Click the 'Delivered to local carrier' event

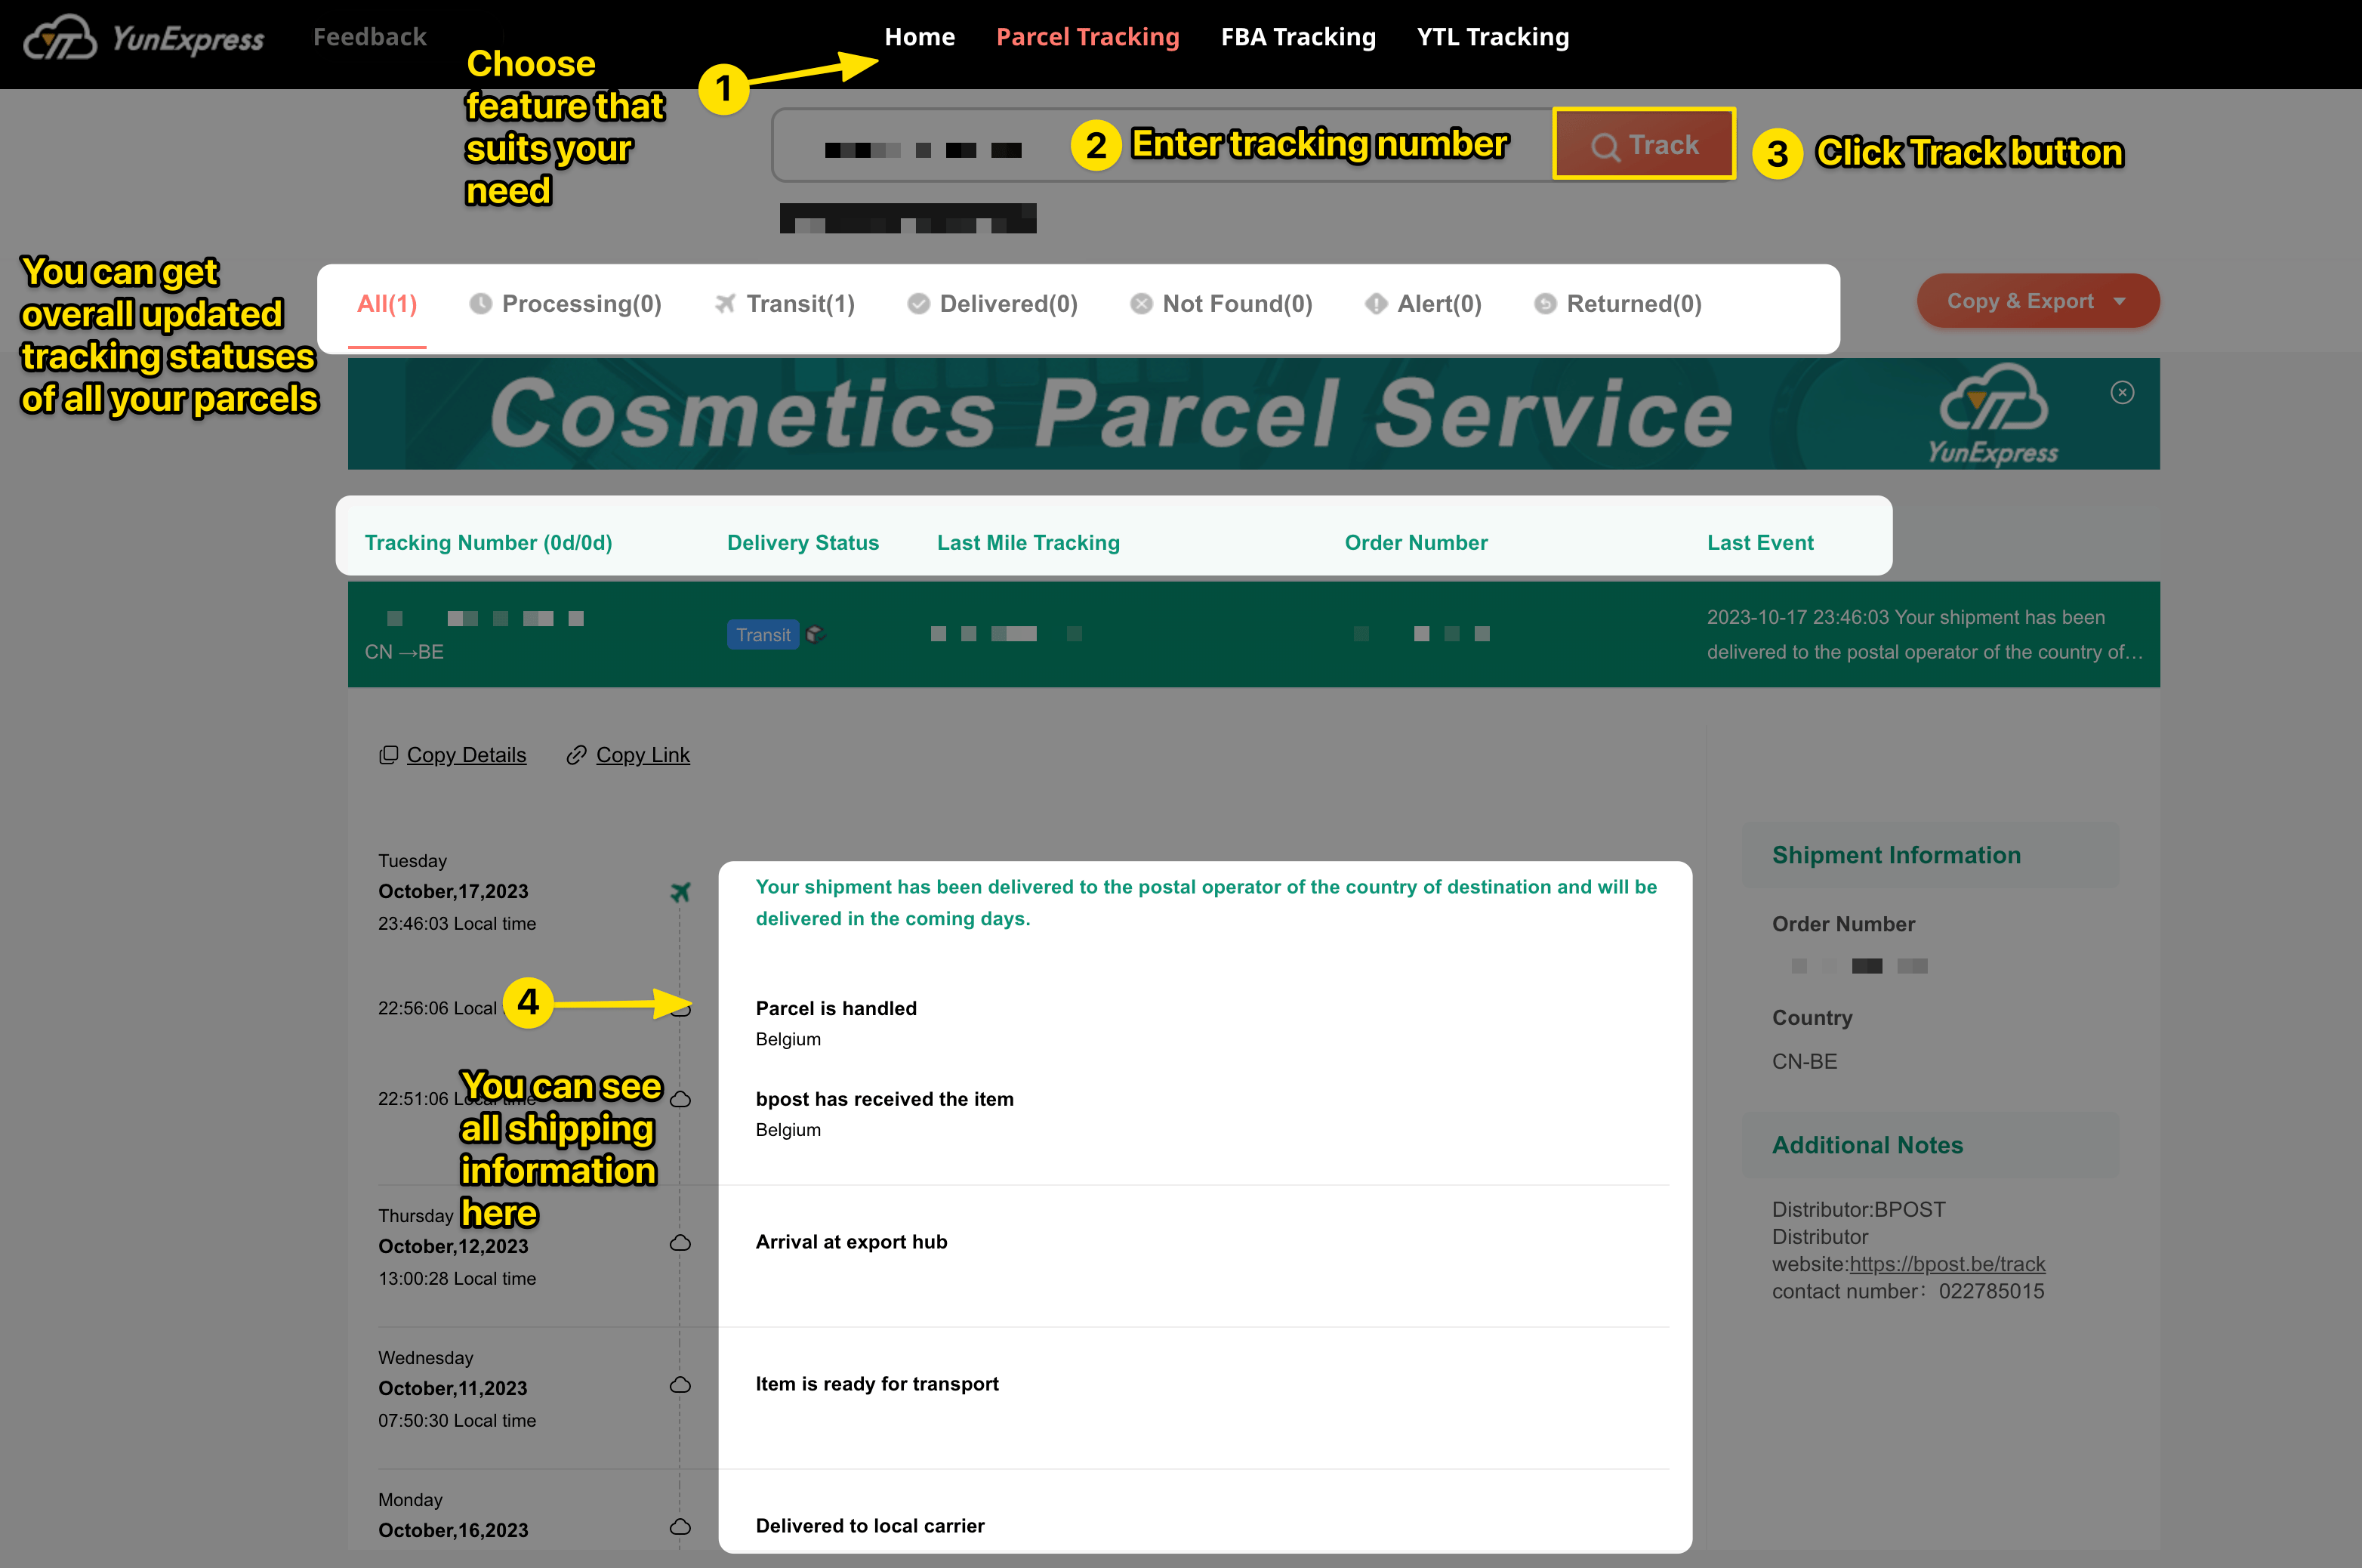(871, 1526)
